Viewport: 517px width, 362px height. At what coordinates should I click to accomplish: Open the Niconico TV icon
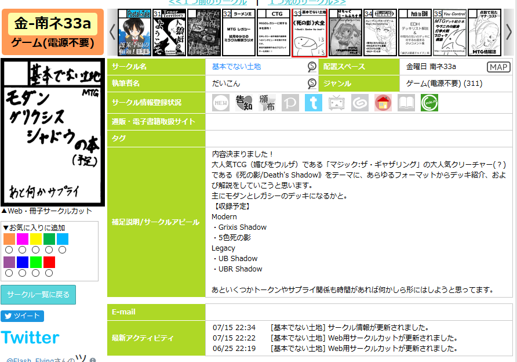click(x=337, y=103)
